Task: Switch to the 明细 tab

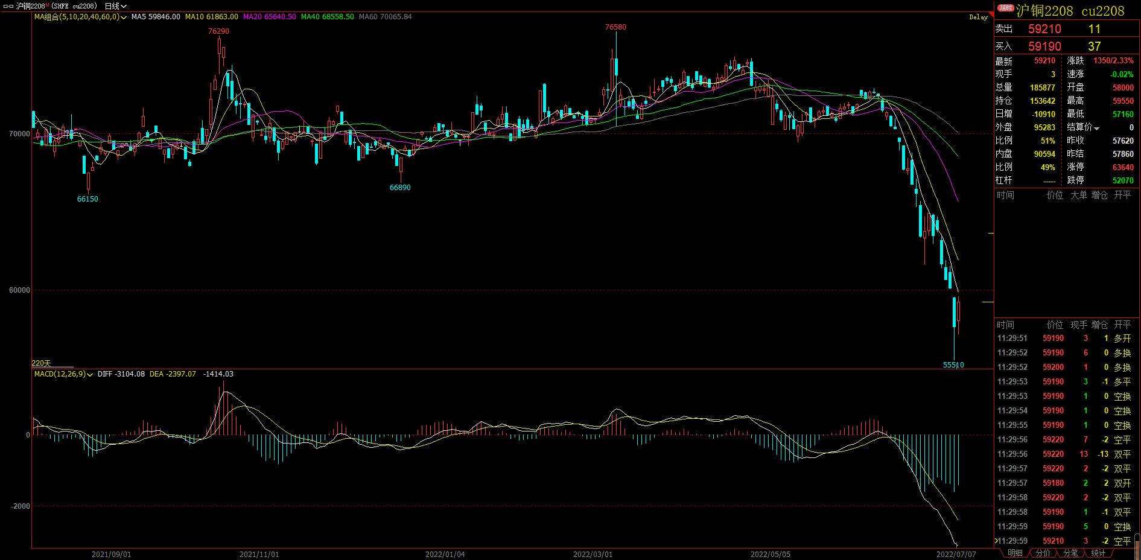Action: coord(1015,553)
